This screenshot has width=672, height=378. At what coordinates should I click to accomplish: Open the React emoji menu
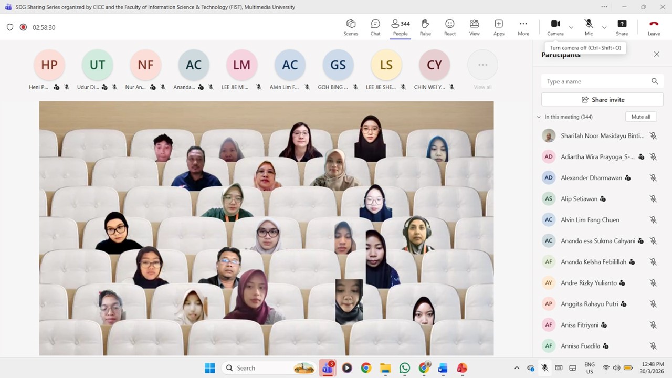coord(450,27)
